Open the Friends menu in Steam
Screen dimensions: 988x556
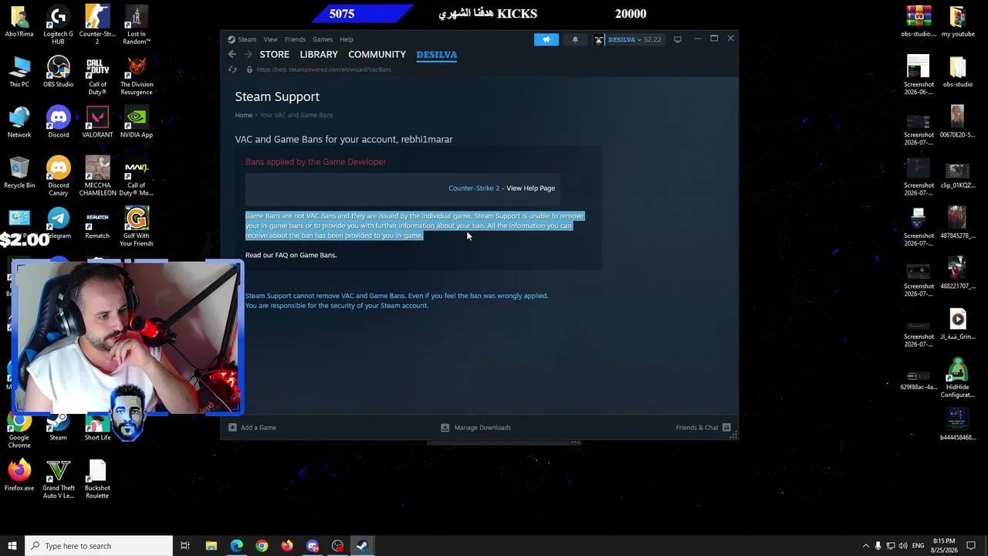[295, 39]
